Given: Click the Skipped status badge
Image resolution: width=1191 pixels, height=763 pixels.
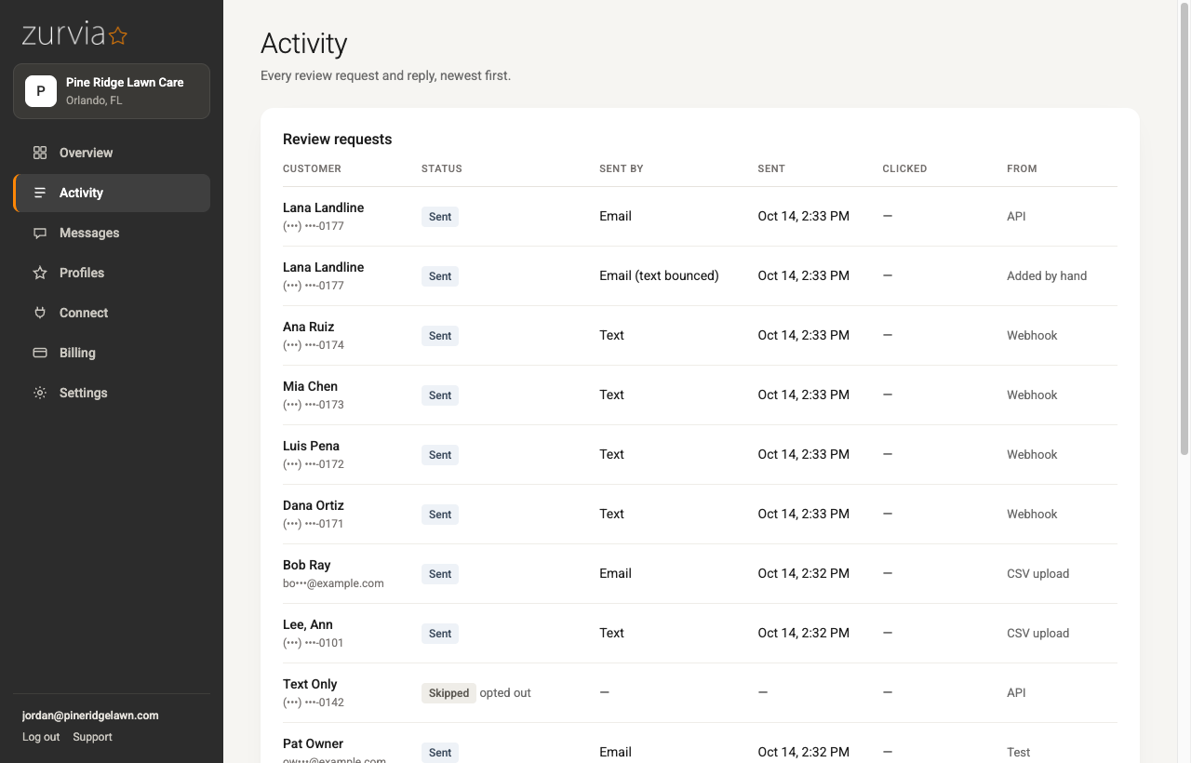Looking at the screenshot, I should (x=448, y=693).
